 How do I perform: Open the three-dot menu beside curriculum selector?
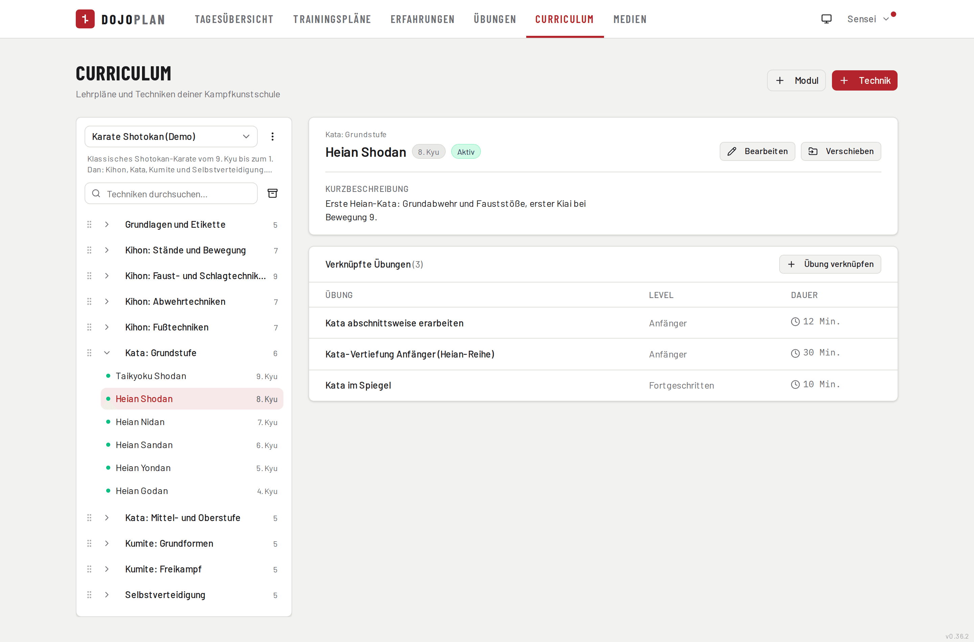pyautogui.click(x=273, y=137)
